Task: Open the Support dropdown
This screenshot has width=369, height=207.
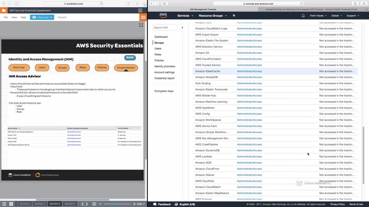Action: pos(353,16)
